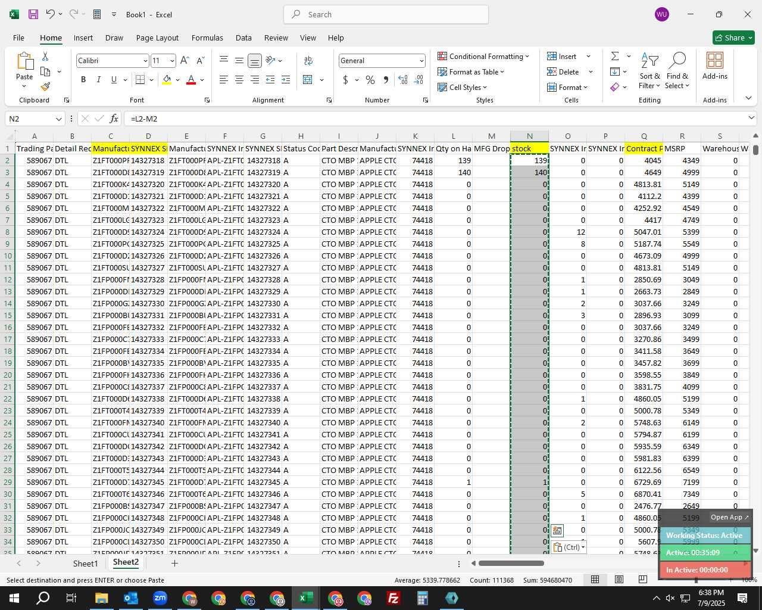Toggle Middle Align vertical alignment
The image size is (762, 610).
pos(239,61)
